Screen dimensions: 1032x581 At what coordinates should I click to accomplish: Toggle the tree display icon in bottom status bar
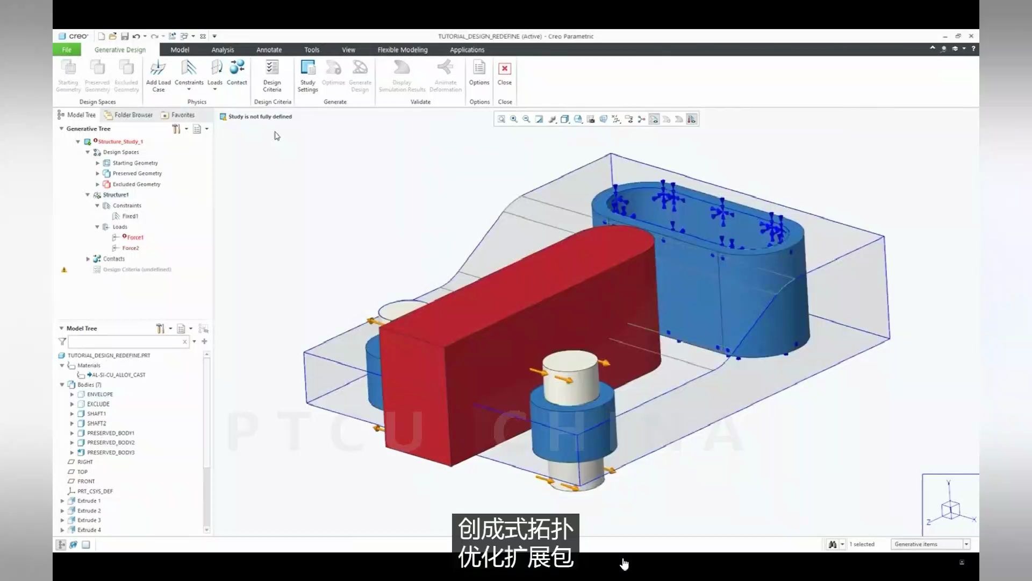[x=61, y=545]
